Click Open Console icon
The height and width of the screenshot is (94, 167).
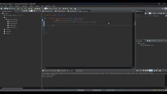(160, 70)
